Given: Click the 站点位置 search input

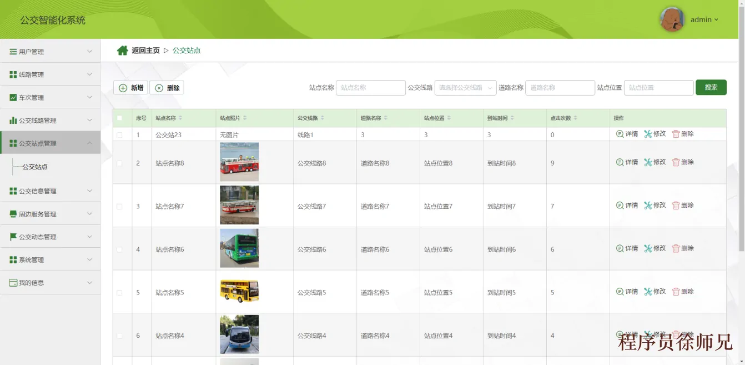Looking at the screenshot, I should 659,88.
